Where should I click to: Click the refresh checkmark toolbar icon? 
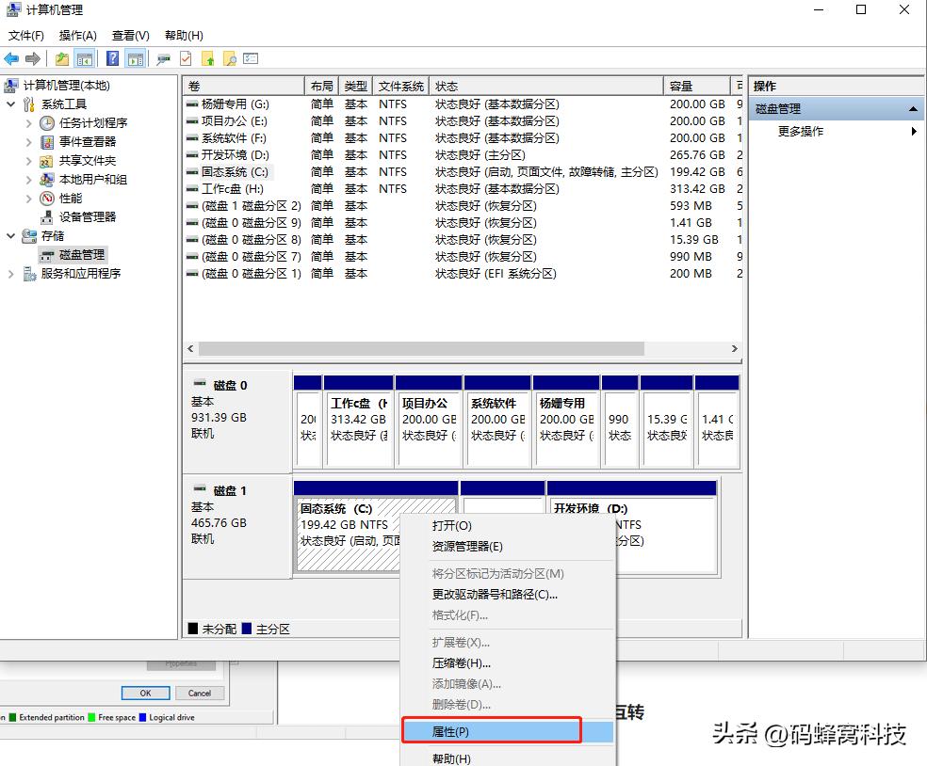point(184,58)
